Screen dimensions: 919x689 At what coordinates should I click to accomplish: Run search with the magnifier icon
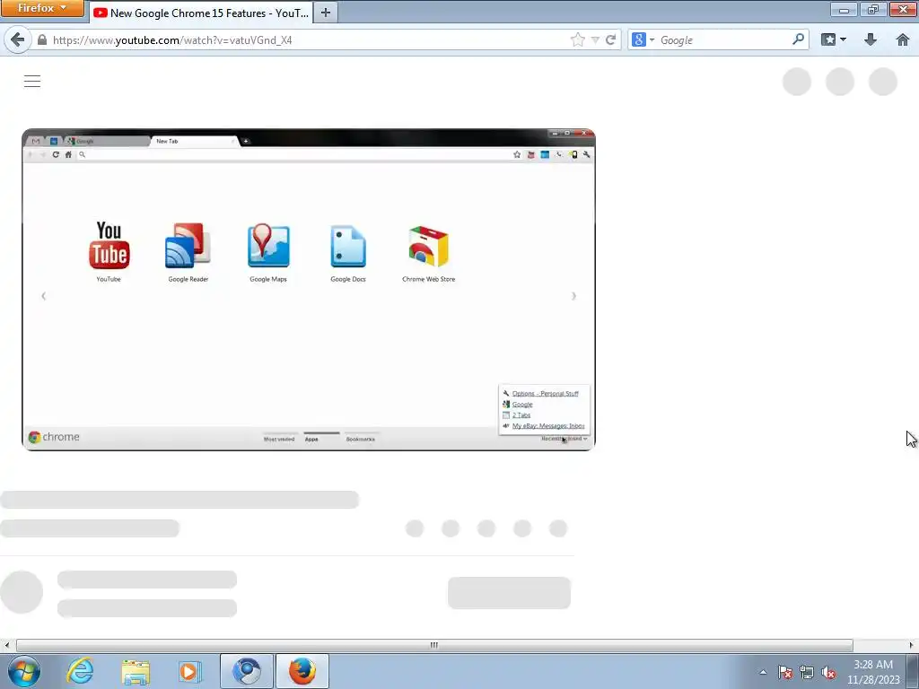[798, 39]
